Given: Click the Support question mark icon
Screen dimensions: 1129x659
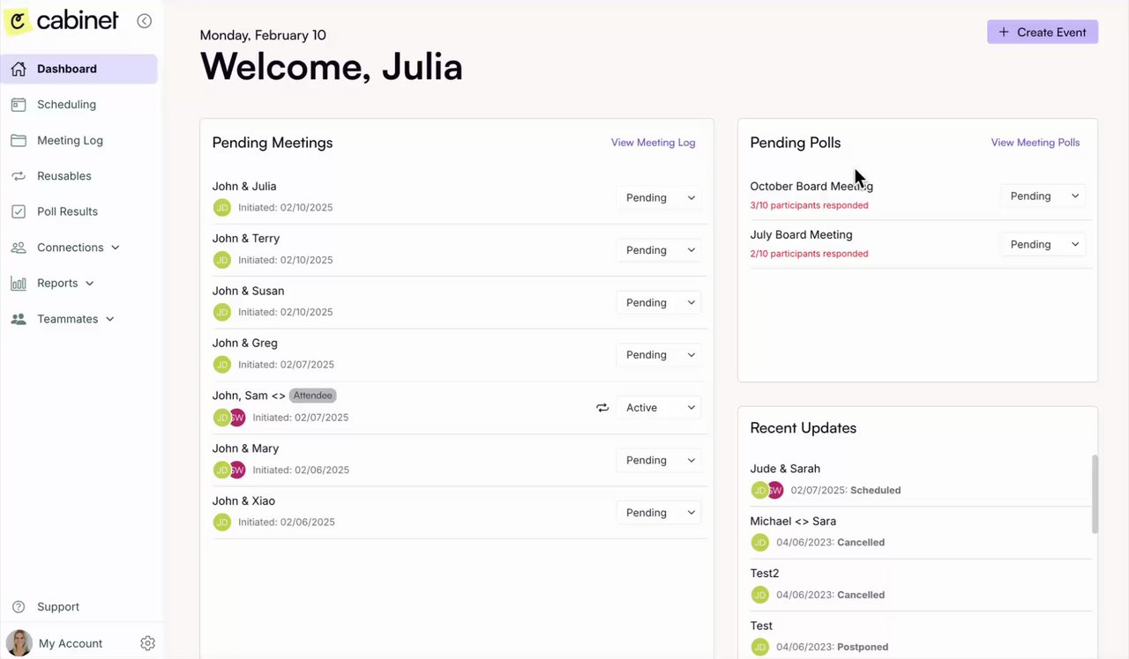Looking at the screenshot, I should (x=19, y=607).
